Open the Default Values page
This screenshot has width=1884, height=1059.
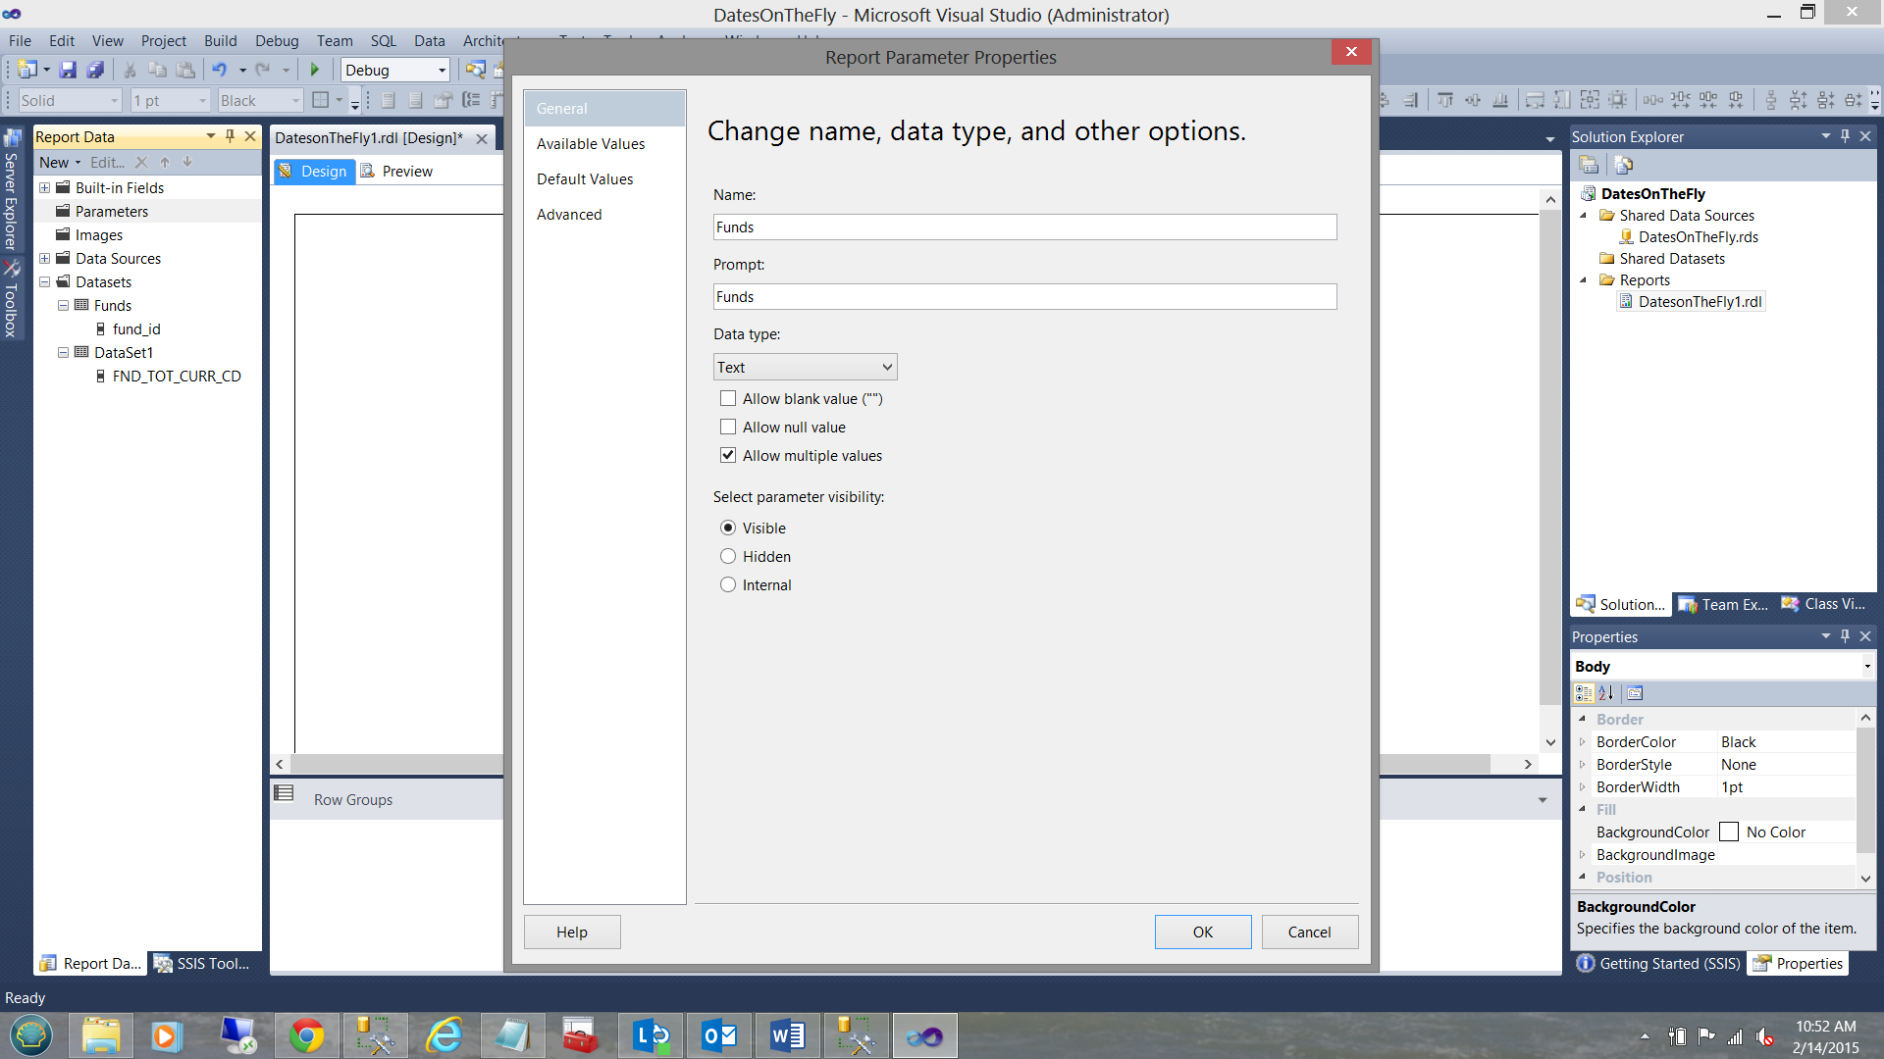coord(585,179)
